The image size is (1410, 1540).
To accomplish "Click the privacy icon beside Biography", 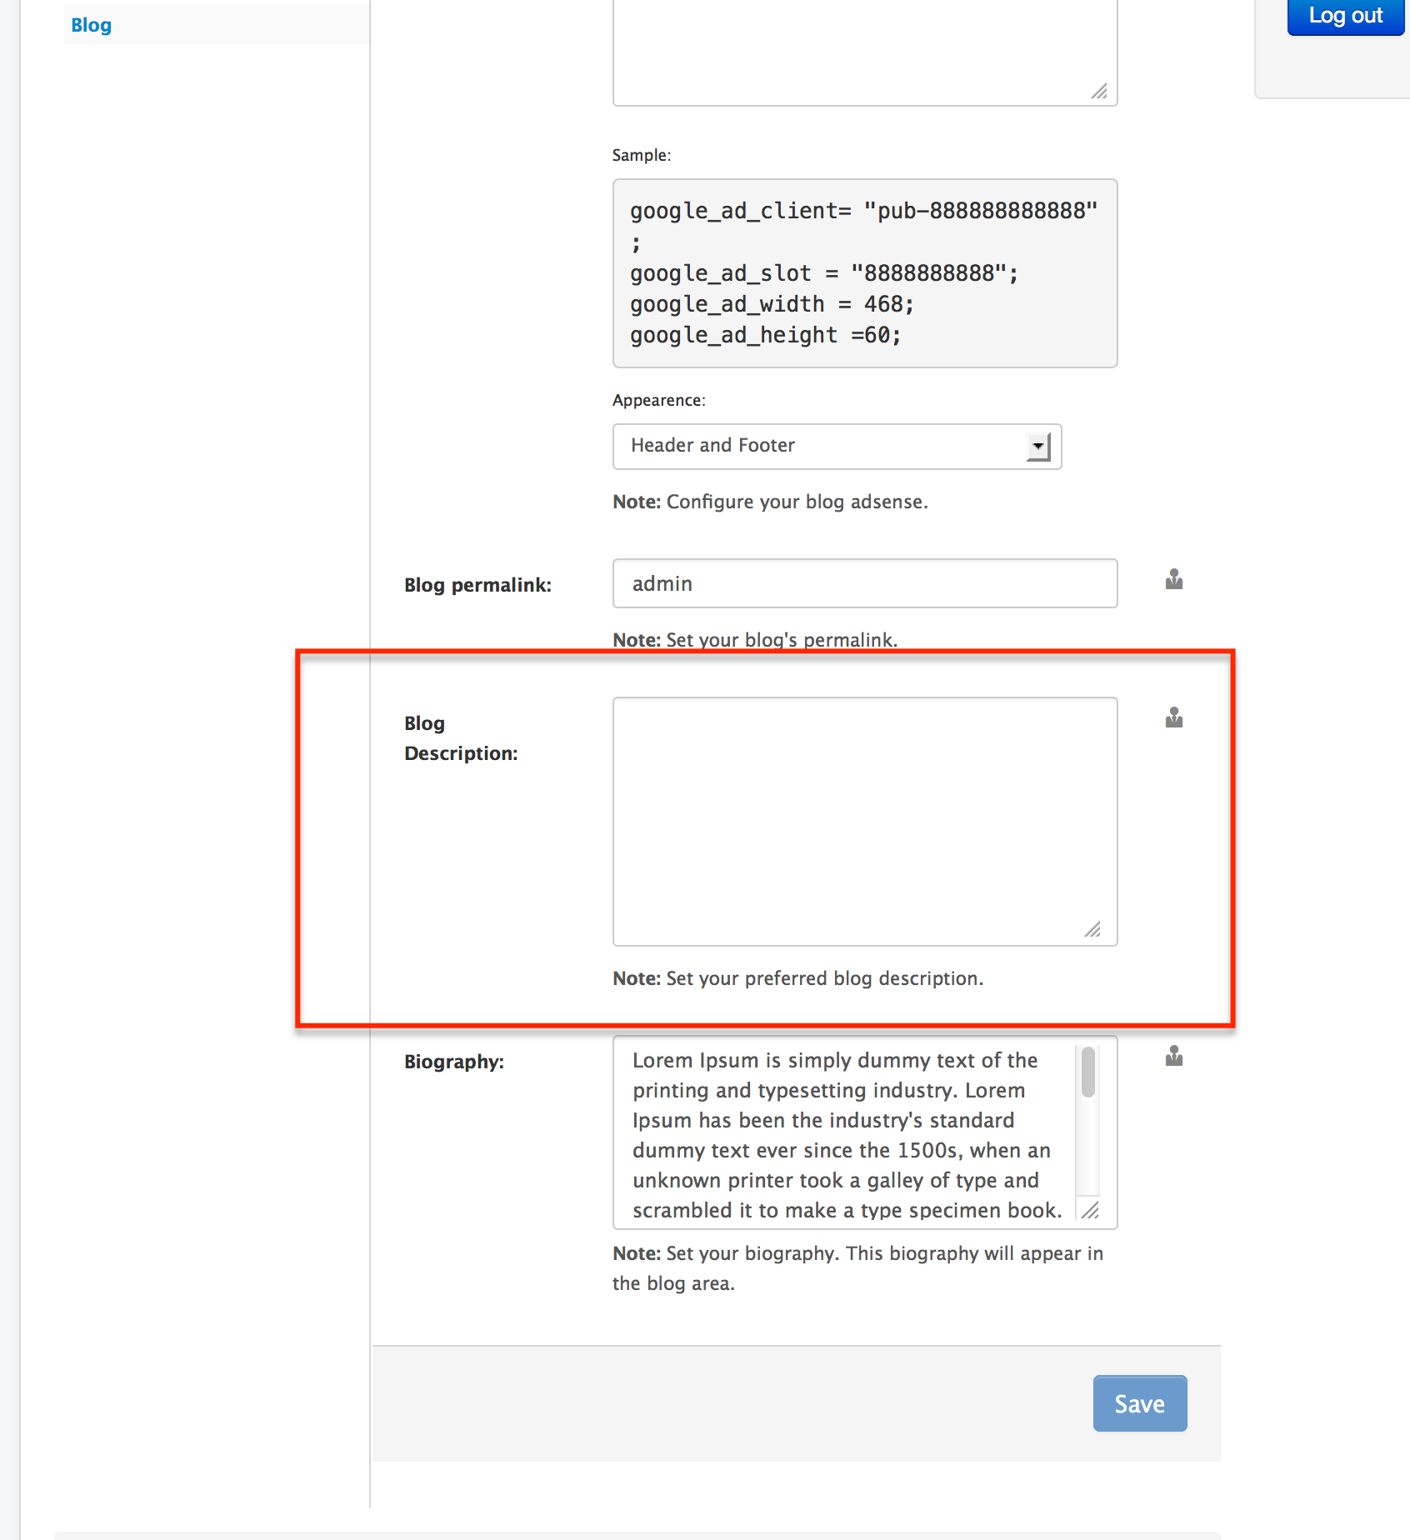I will tap(1173, 1056).
